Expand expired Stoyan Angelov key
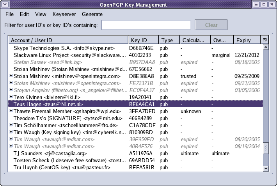Image resolution: width=277 pixels, height=186 pixels. 11,90
